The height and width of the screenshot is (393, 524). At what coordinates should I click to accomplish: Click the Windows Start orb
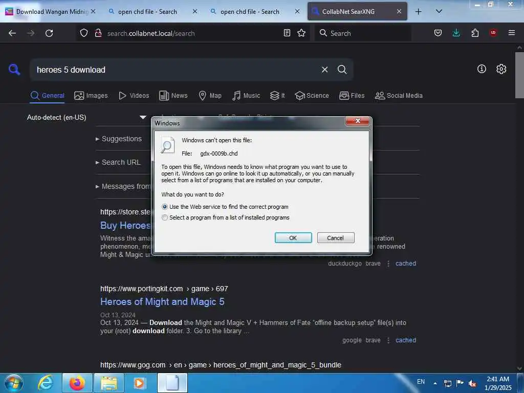[14, 383]
